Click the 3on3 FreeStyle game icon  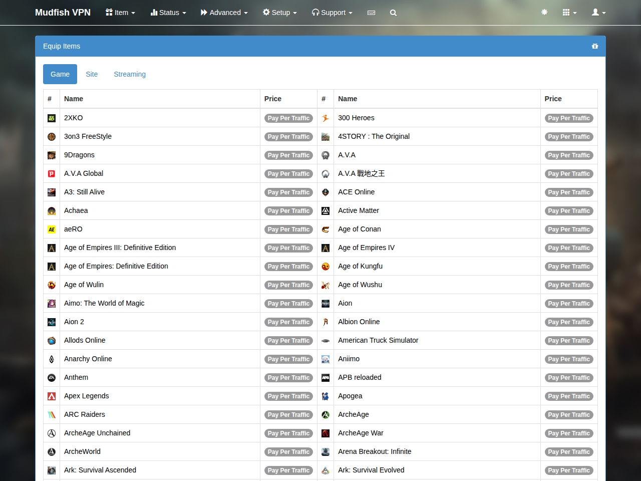(x=52, y=137)
